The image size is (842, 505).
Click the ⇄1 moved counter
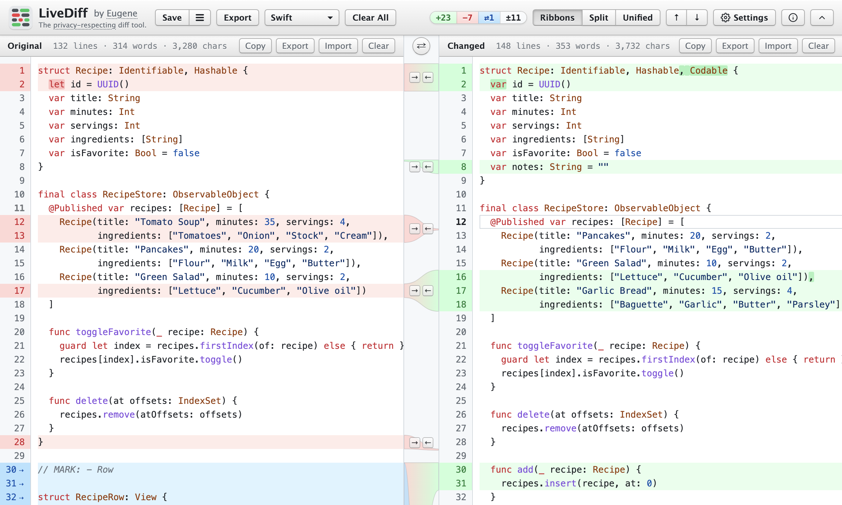pos(489,18)
